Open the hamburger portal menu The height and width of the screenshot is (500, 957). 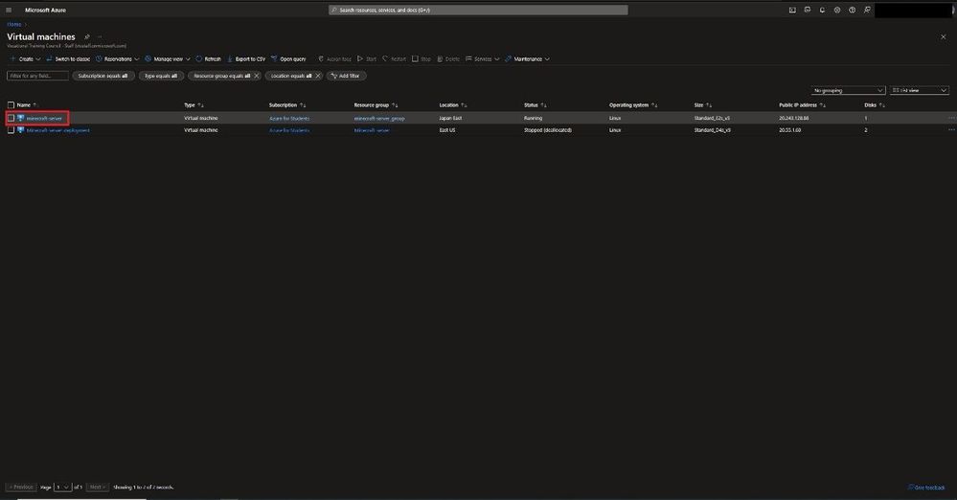point(9,10)
